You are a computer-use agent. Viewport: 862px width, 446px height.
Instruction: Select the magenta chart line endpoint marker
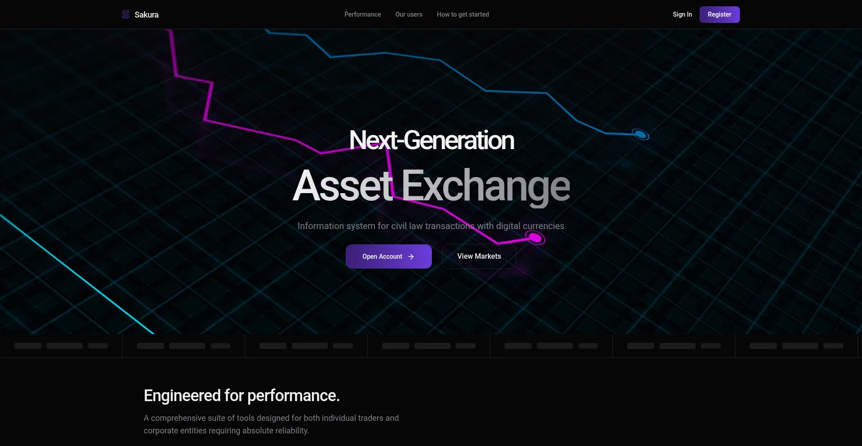535,238
